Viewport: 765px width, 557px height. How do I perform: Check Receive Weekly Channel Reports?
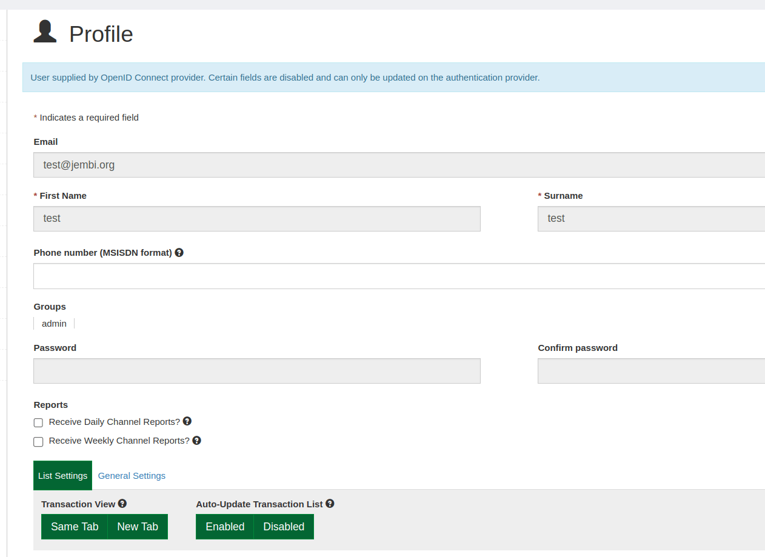[38, 441]
